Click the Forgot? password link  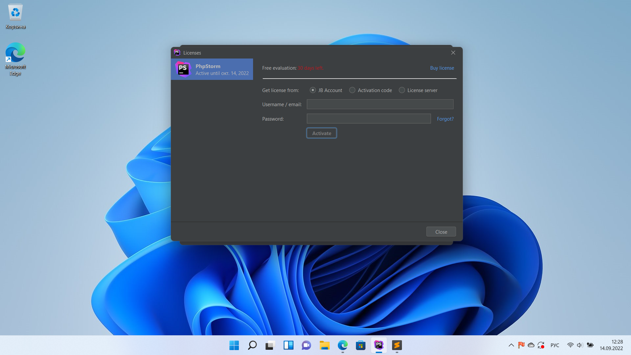coord(445,119)
